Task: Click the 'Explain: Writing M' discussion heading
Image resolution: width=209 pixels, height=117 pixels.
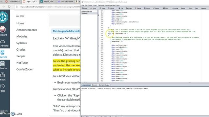Action: click(67, 38)
